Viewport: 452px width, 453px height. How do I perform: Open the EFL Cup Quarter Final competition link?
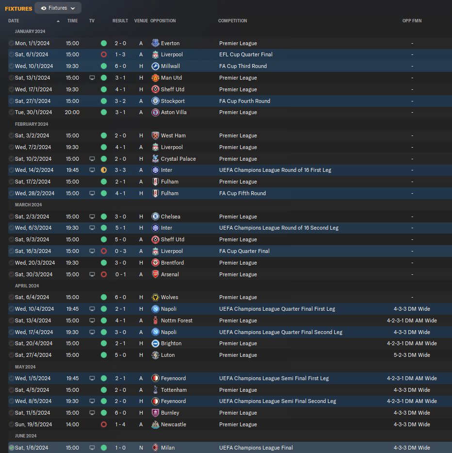[245, 54]
